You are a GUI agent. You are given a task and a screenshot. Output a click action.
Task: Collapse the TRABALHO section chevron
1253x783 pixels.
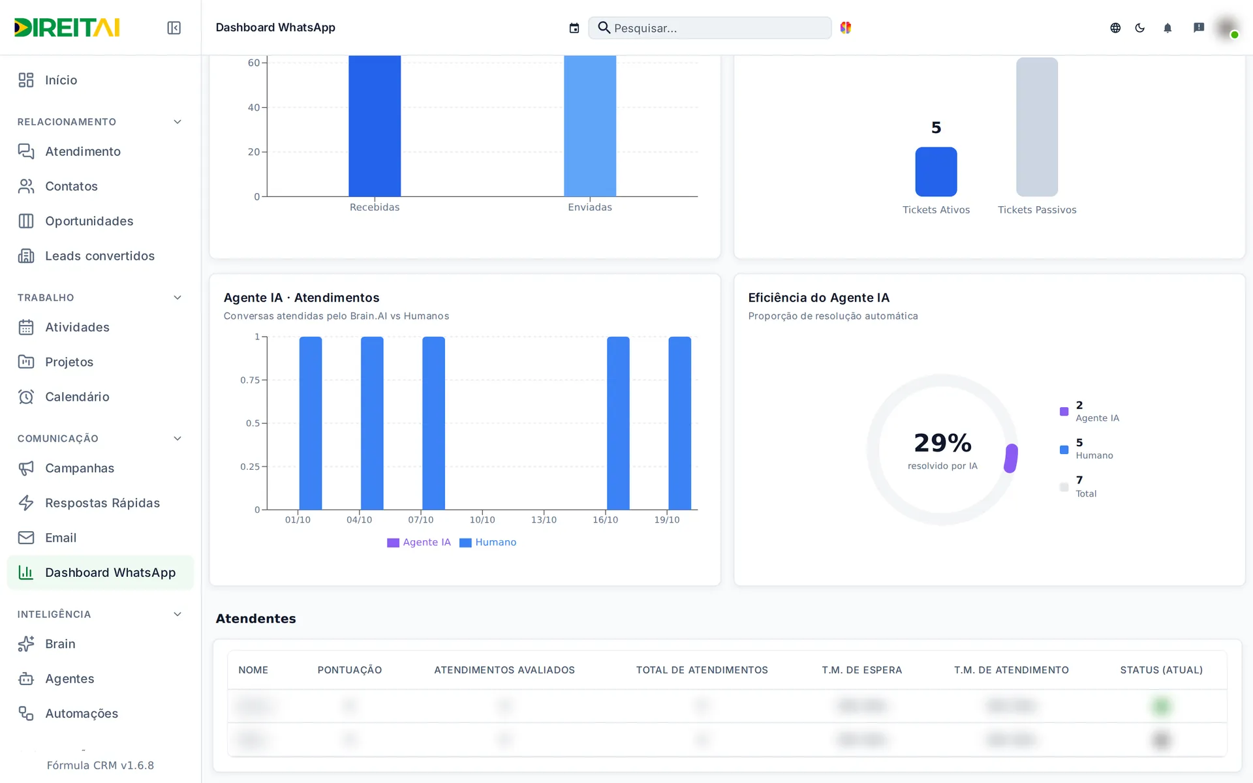tap(178, 298)
